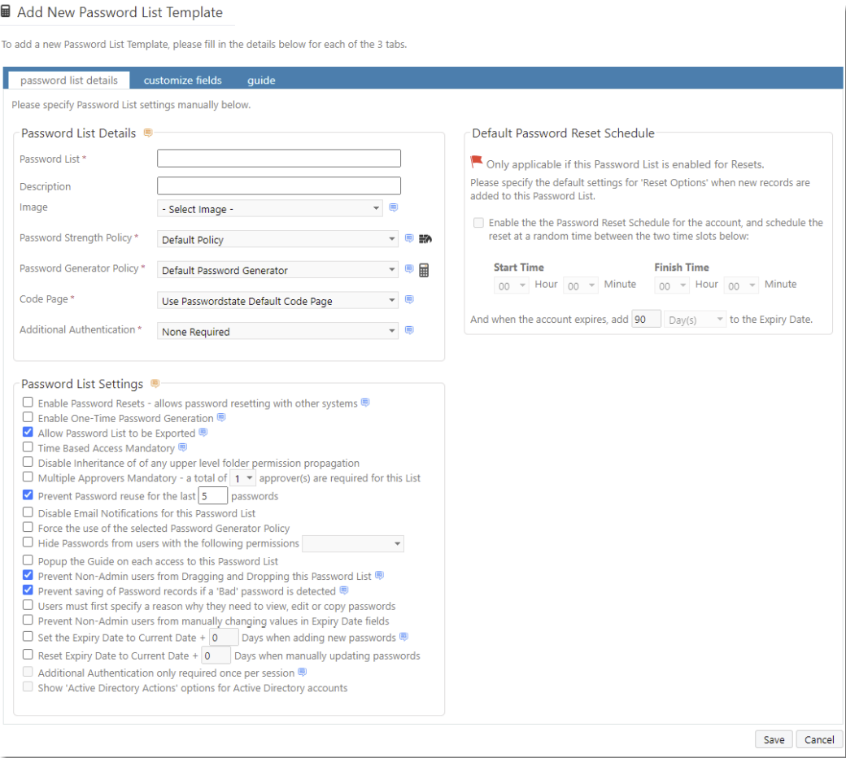Enable the Password Resets checkbox

(28, 403)
